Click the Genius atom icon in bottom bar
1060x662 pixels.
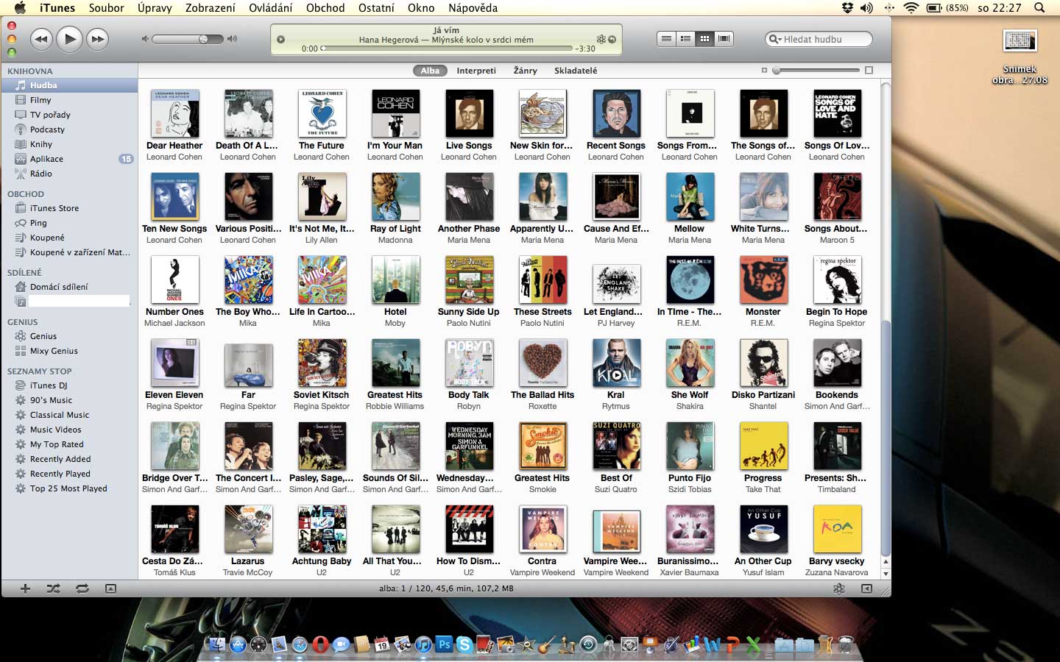pyautogui.click(x=838, y=588)
